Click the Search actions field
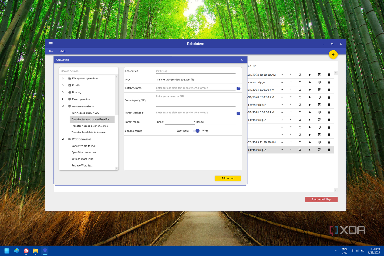 (x=89, y=71)
